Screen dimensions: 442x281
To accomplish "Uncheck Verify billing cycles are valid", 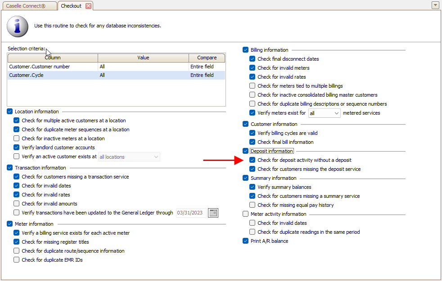I will click(253, 133).
